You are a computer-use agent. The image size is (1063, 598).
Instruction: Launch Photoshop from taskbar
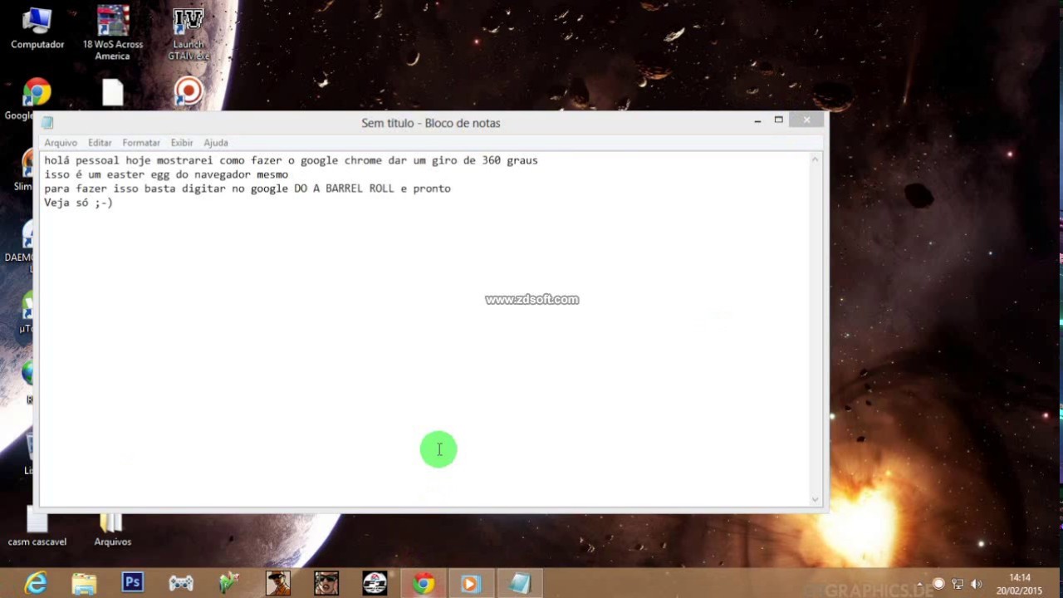coord(132,583)
